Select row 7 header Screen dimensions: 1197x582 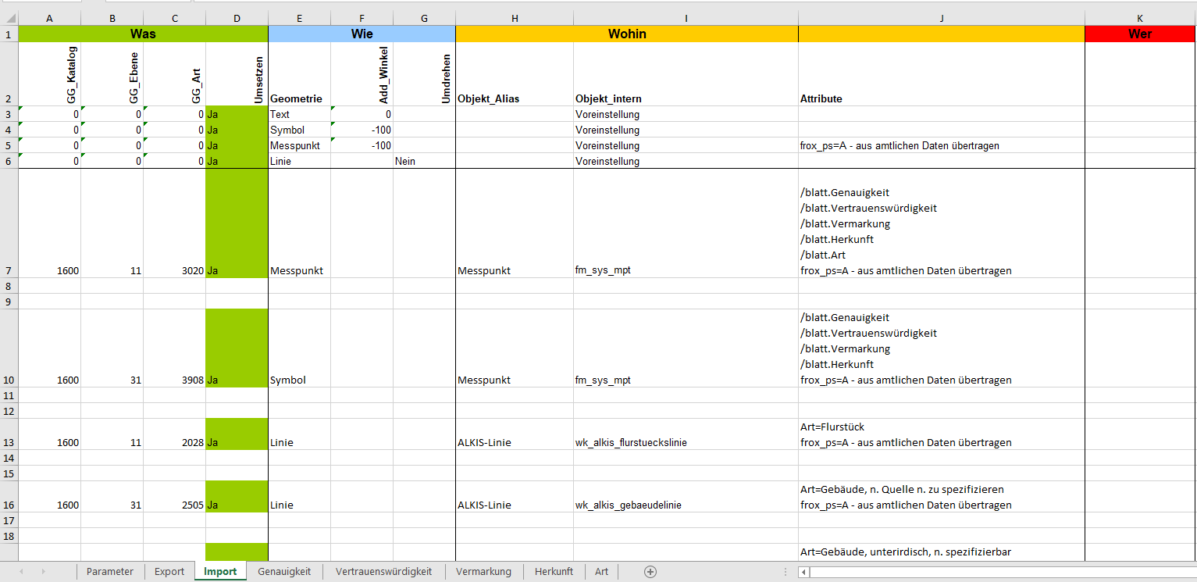pos(9,270)
